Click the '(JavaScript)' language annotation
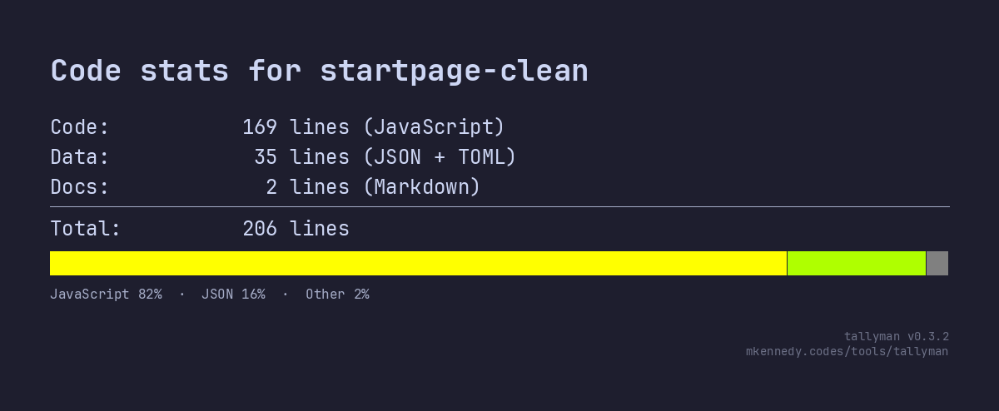This screenshot has height=411, width=999. click(x=434, y=127)
